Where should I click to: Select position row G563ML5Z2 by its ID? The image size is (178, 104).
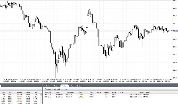pyautogui.click(x=47, y=97)
